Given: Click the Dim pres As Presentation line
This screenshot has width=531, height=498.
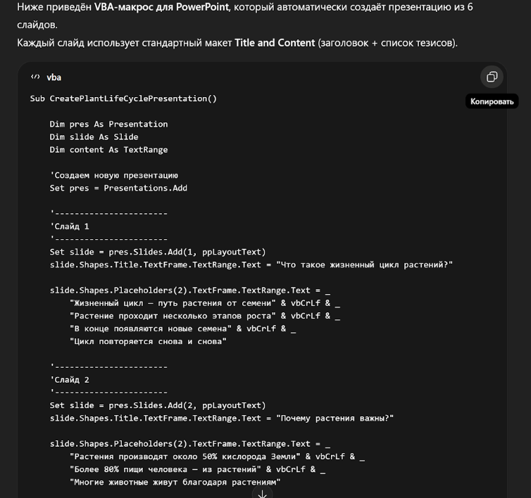Looking at the screenshot, I should (108, 124).
